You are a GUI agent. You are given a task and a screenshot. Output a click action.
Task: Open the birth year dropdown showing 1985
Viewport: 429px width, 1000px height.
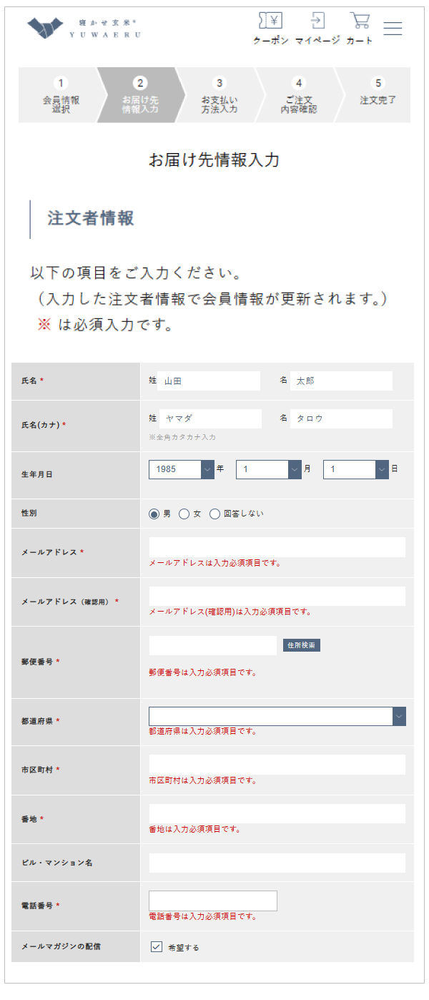(x=182, y=469)
